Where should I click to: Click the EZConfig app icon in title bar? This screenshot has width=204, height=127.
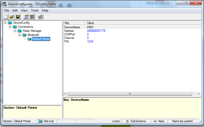coord(5,4)
